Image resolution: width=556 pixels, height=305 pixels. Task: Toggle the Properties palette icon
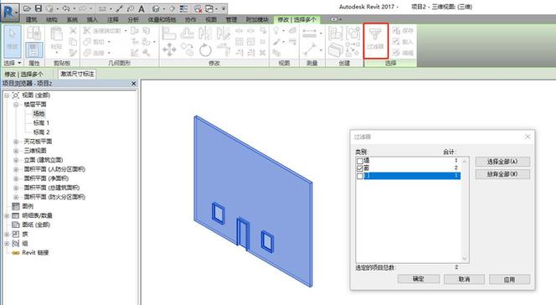click(x=34, y=50)
